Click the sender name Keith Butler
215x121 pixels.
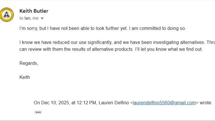[34, 11]
